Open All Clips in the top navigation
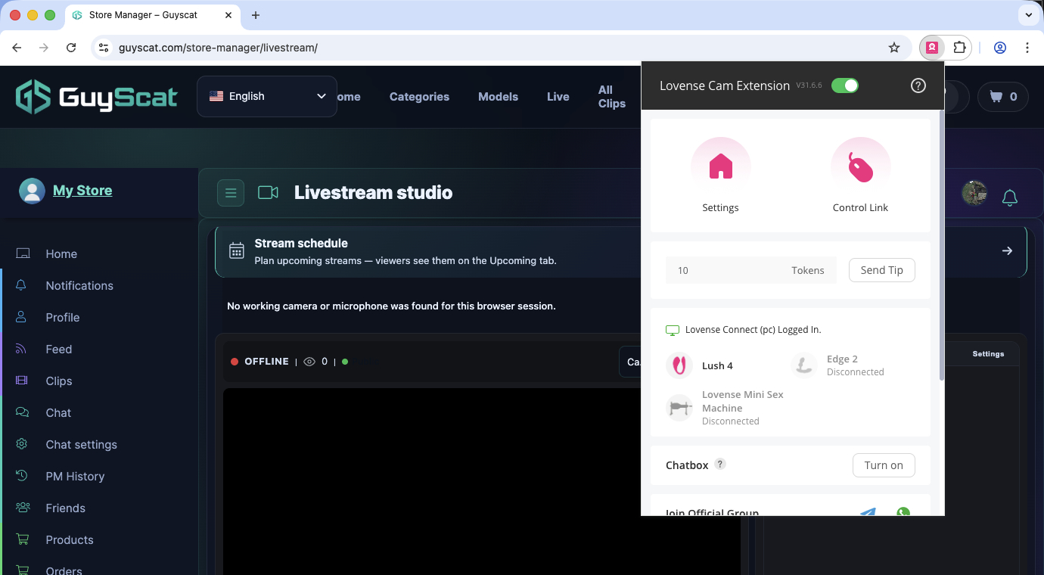Viewport: 1044px width, 575px height. 611,97
